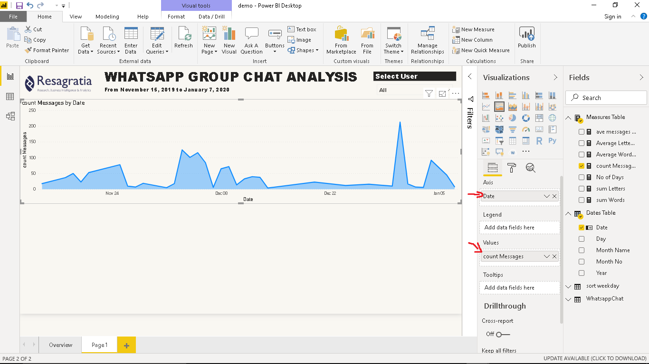The width and height of the screenshot is (649, 364).
Task: Open the Analytics pane
Action: (531, 167)
